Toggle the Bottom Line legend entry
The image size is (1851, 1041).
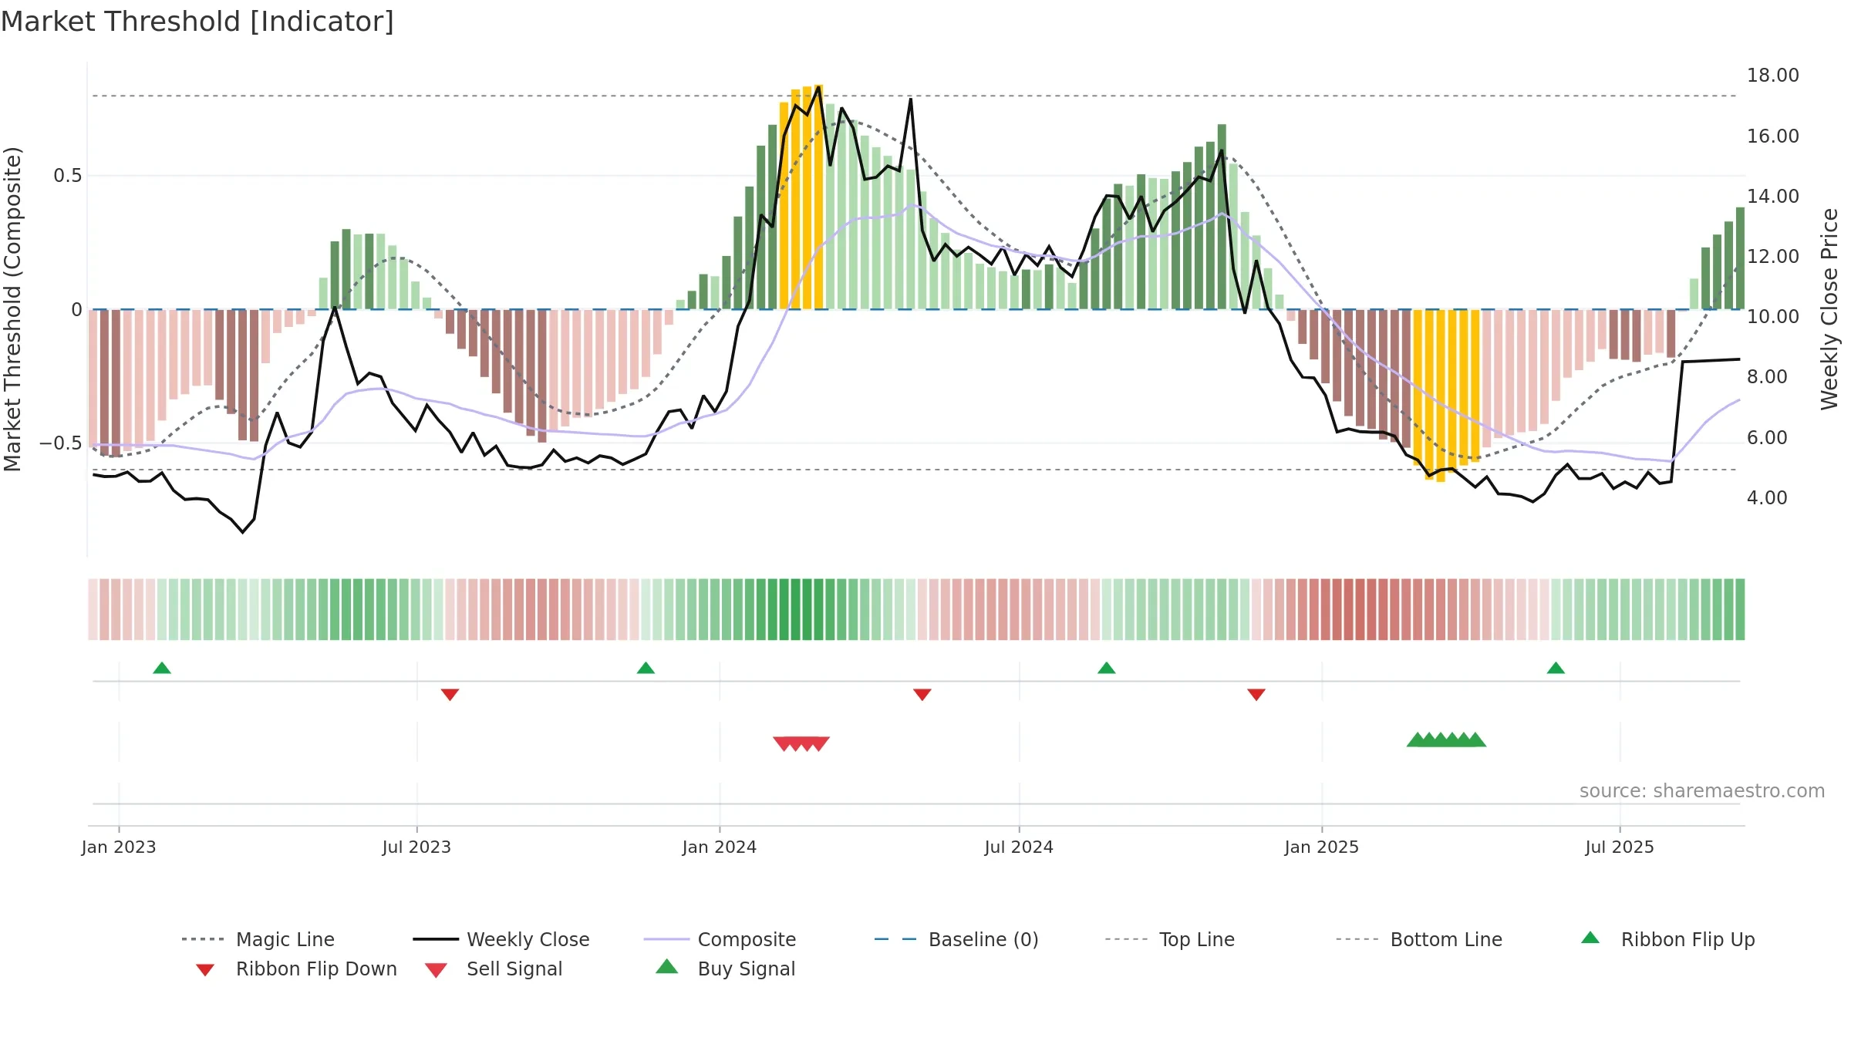[1419, 939]
